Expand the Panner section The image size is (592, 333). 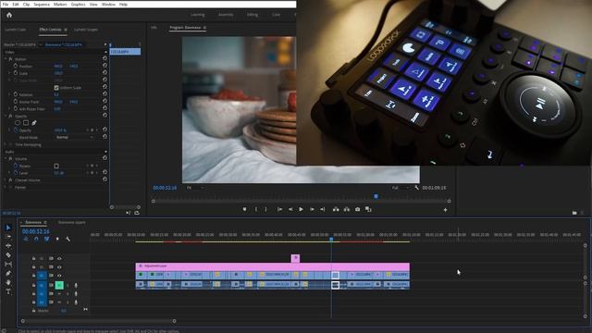(6, 187)
